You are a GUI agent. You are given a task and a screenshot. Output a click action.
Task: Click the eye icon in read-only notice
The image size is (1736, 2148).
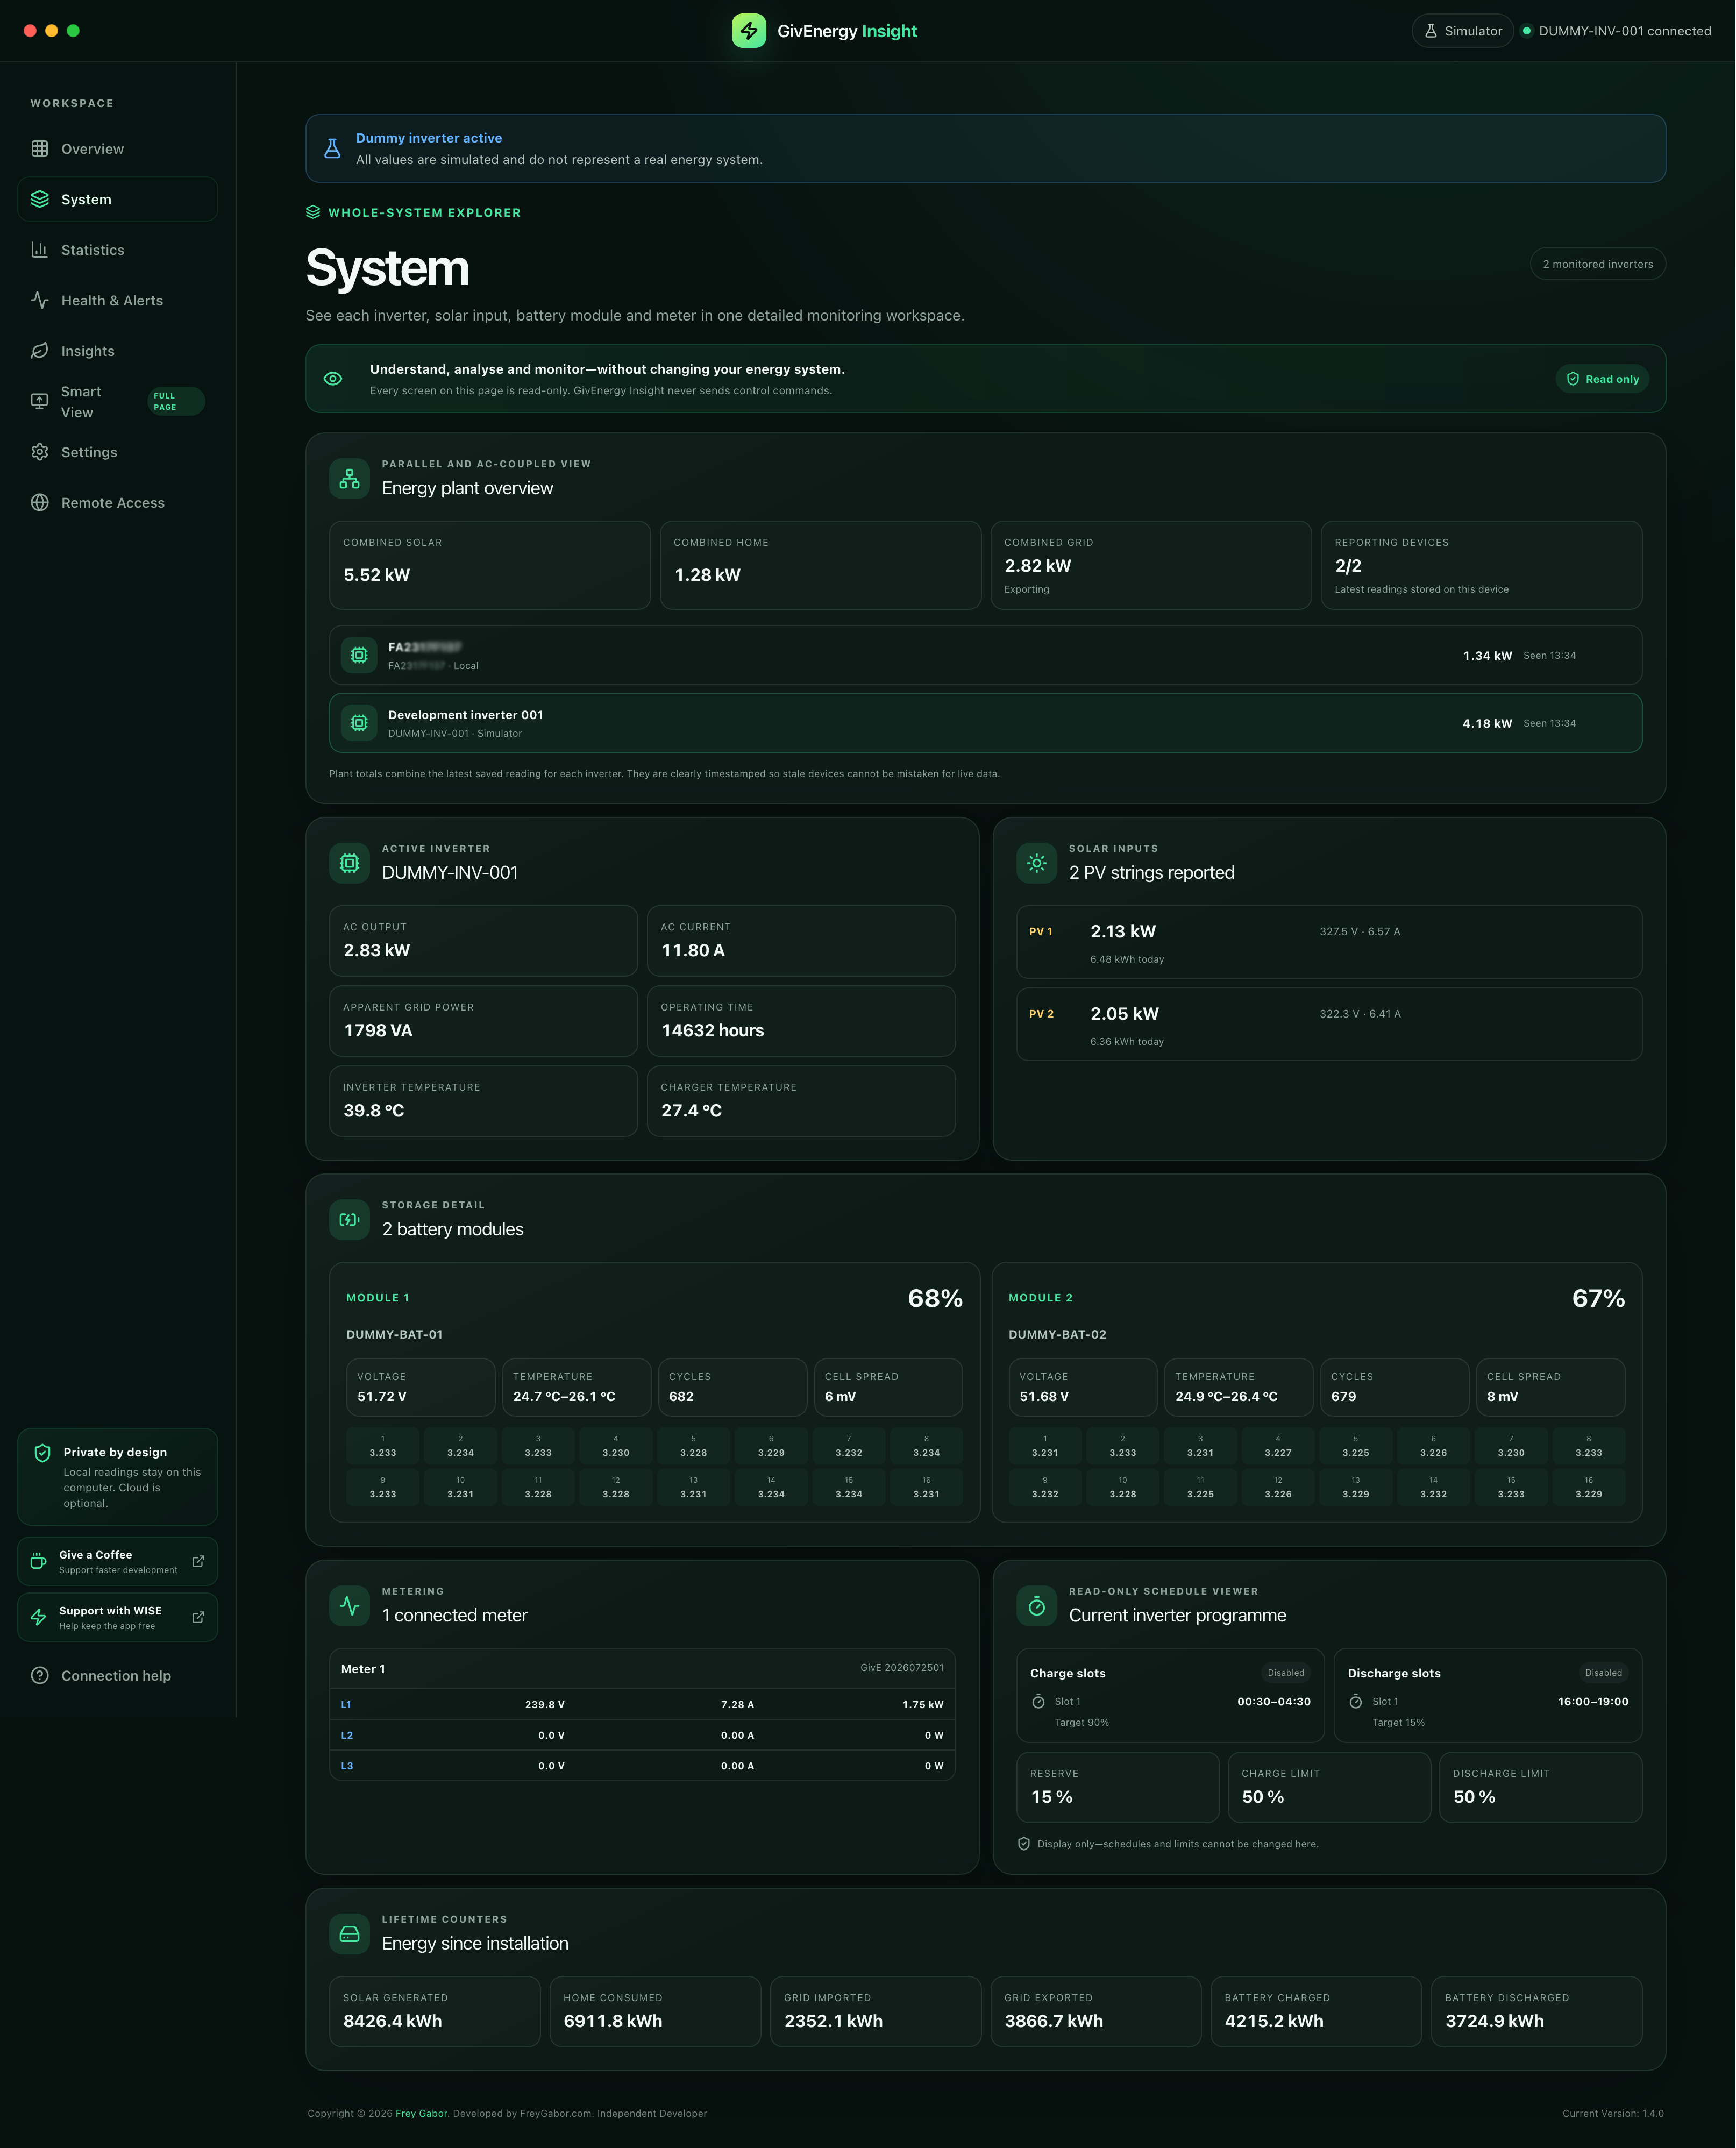[333, 379]
